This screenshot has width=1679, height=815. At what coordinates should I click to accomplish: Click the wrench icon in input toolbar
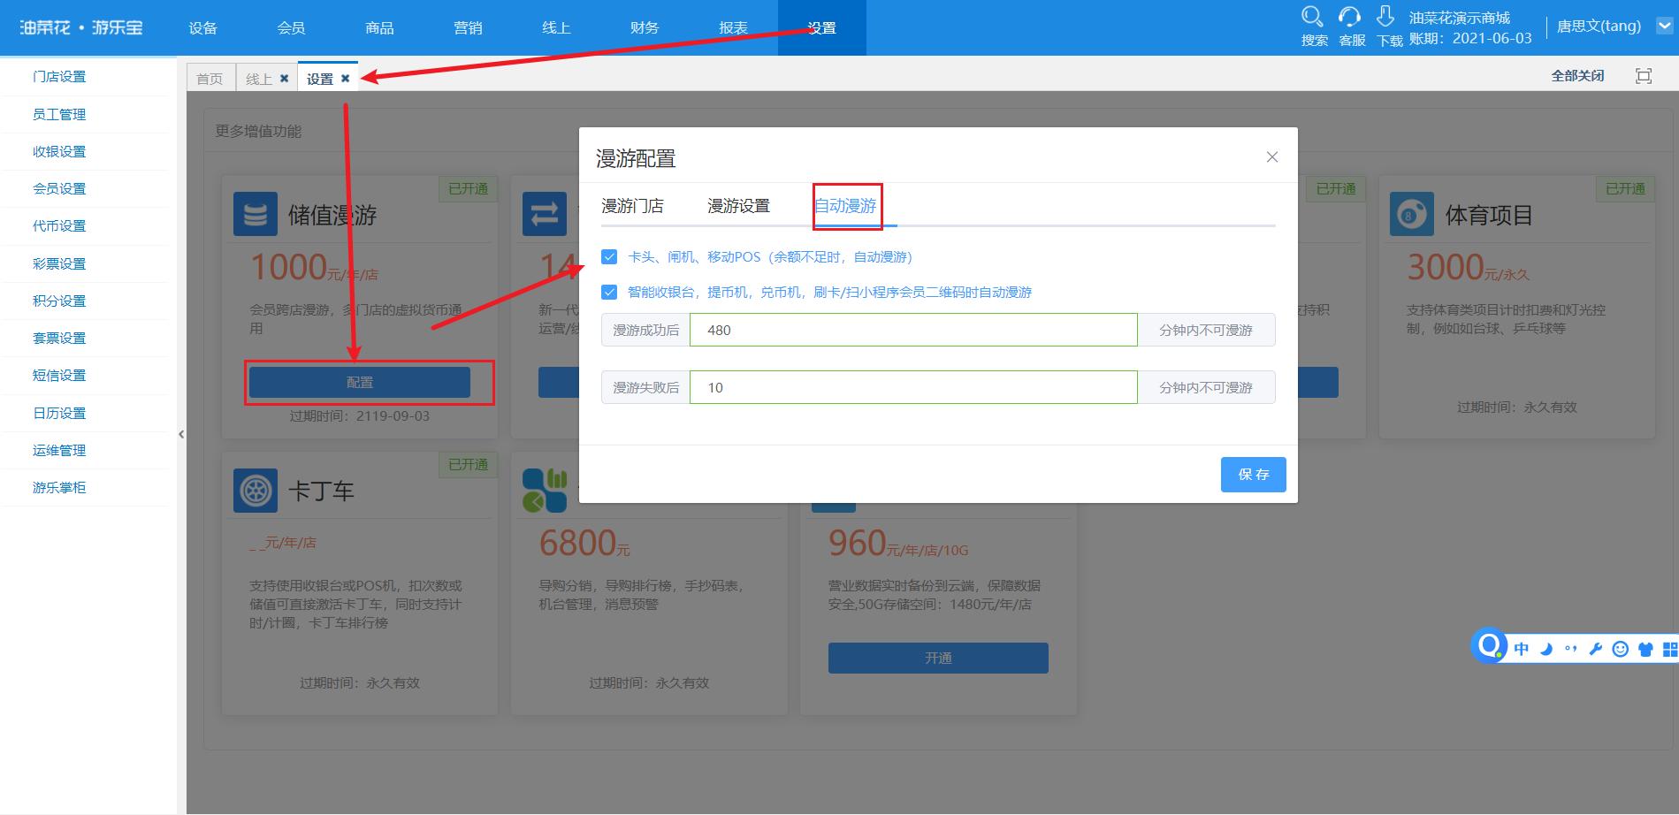1596,649
